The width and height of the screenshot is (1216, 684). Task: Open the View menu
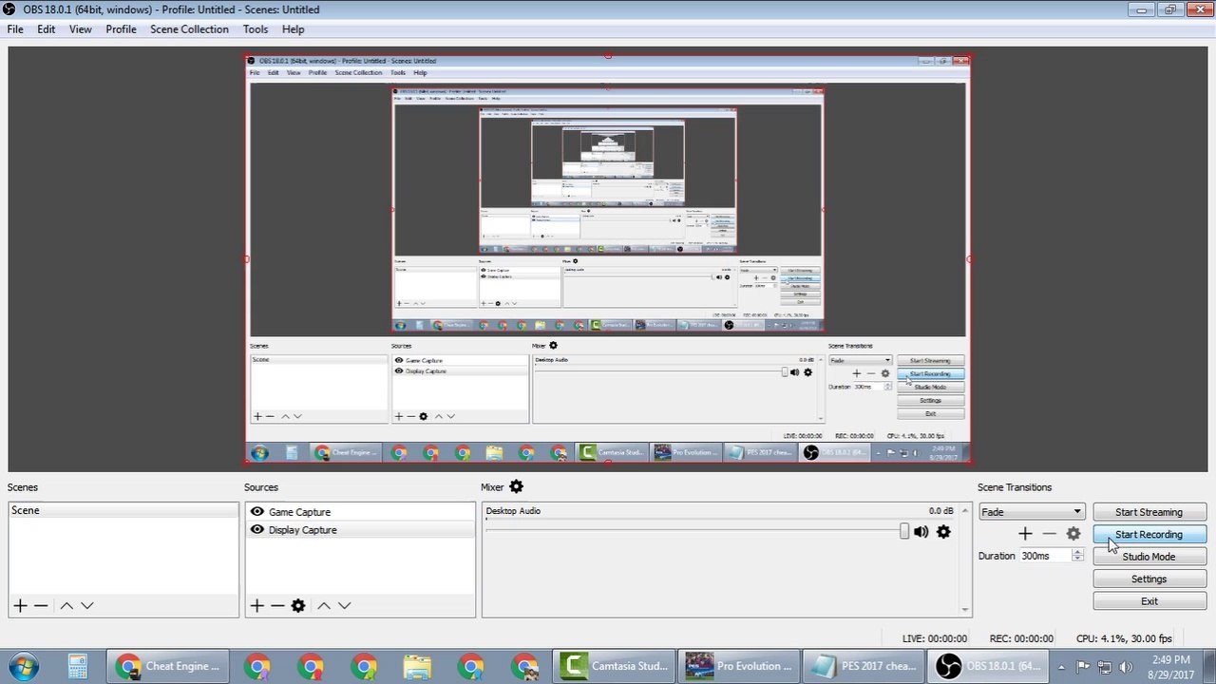click(81, 29)
